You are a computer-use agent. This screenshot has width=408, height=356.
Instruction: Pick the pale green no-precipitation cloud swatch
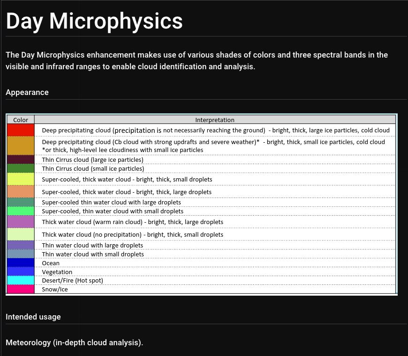pos(21,234)
